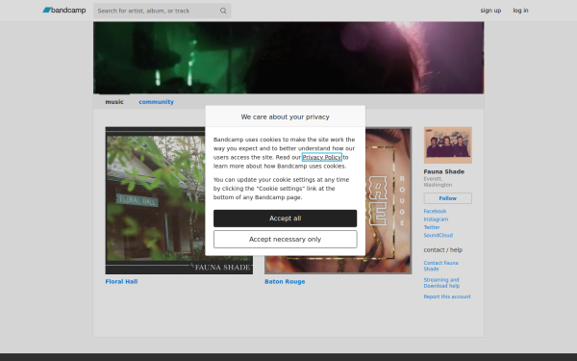
Task: Click Report this account
Action: 447,297
